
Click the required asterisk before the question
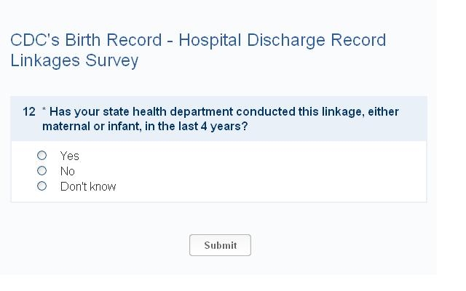pyautogui.click(x=44, y=111)
